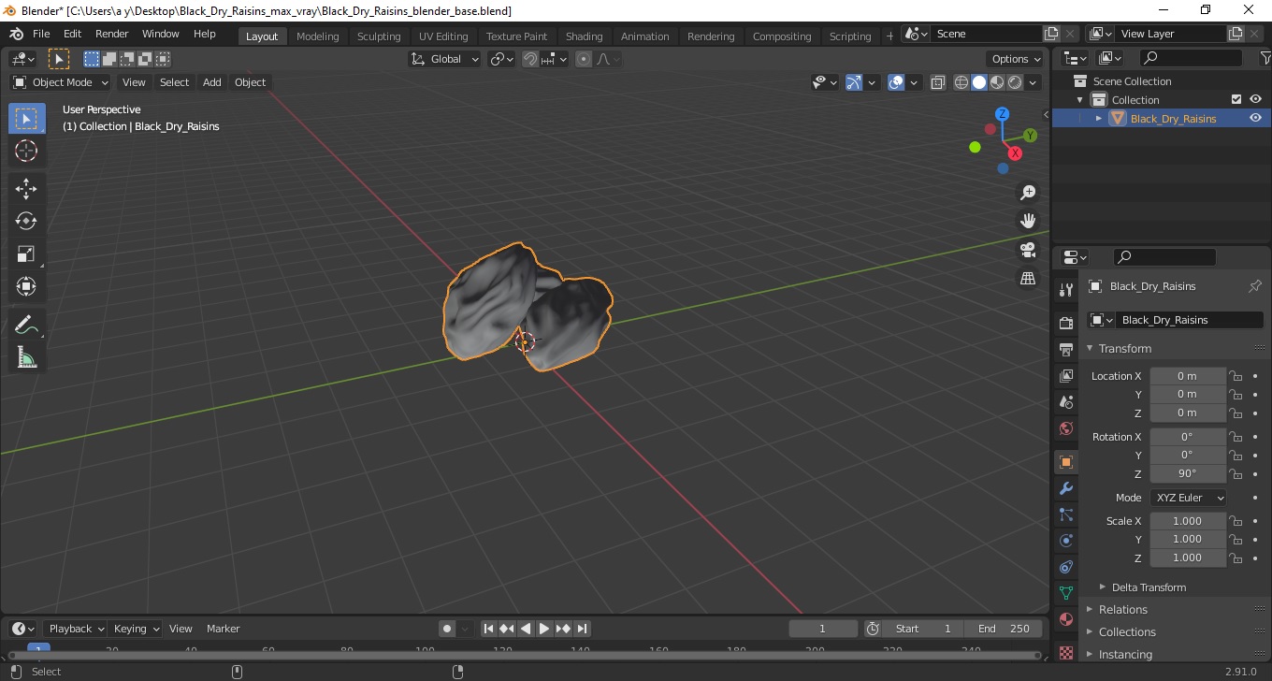Open Keying dropdown in timeline
The width and height of the screenshot is (1272, 681).
136,629
